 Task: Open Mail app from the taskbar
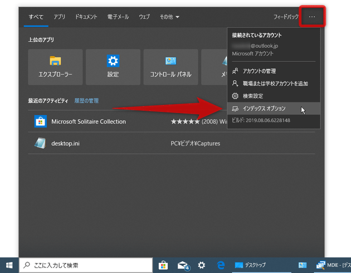[183, 265]
